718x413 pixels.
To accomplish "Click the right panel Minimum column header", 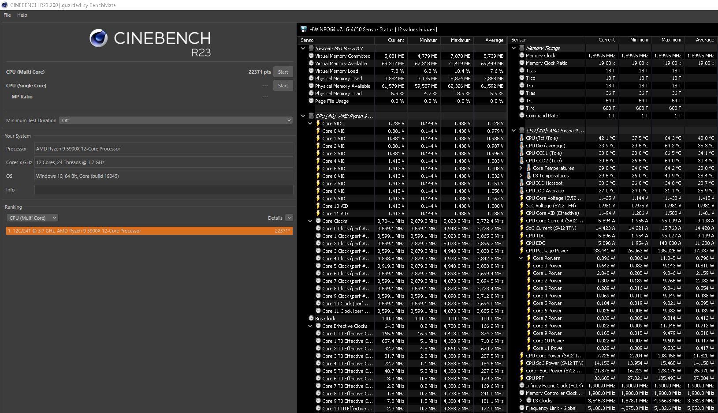I will (635, 40).
